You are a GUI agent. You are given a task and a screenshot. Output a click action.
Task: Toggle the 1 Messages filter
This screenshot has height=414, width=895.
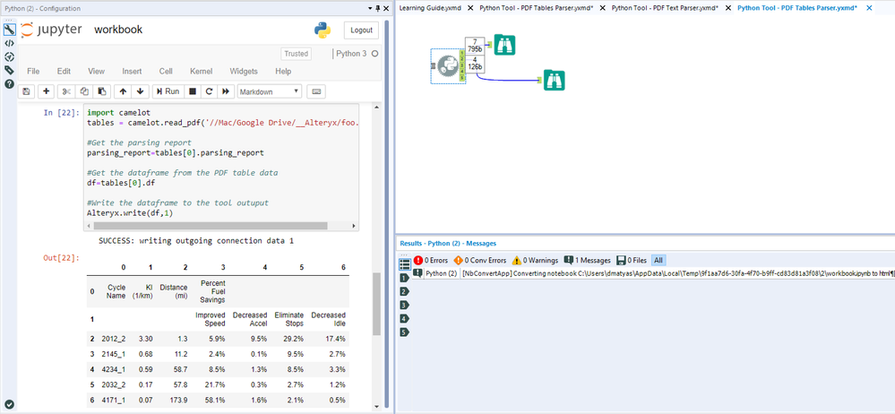pyautogui.click(x=587, y=261)
